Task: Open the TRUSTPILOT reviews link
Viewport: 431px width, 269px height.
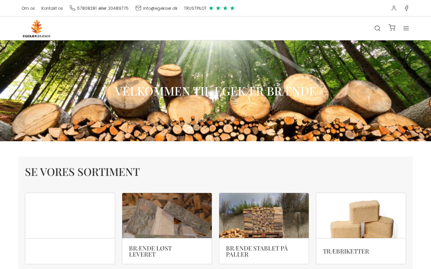Action: coord(195,8)
